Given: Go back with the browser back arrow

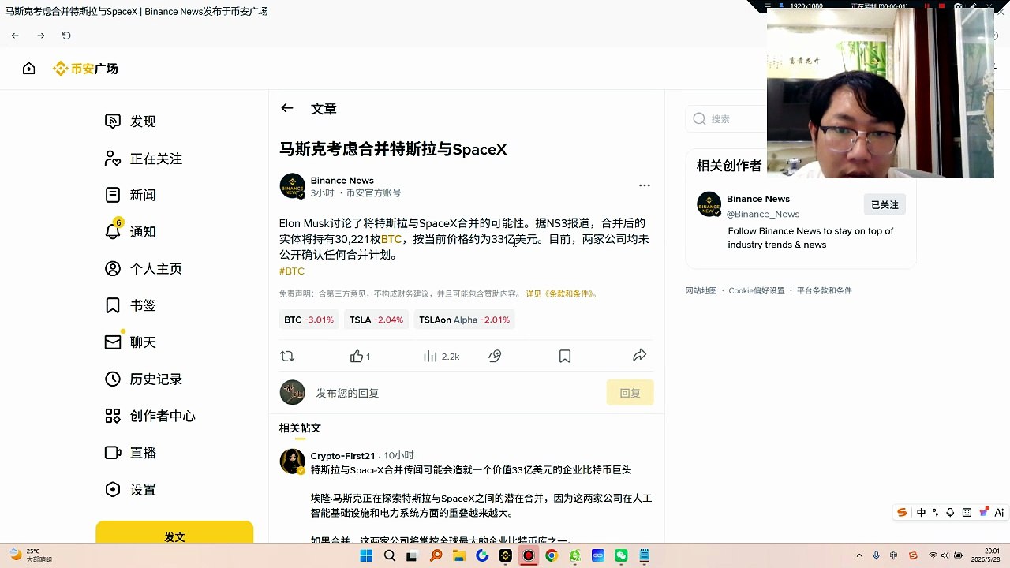Looking at the screenshot, I should (x=15, y=35).
